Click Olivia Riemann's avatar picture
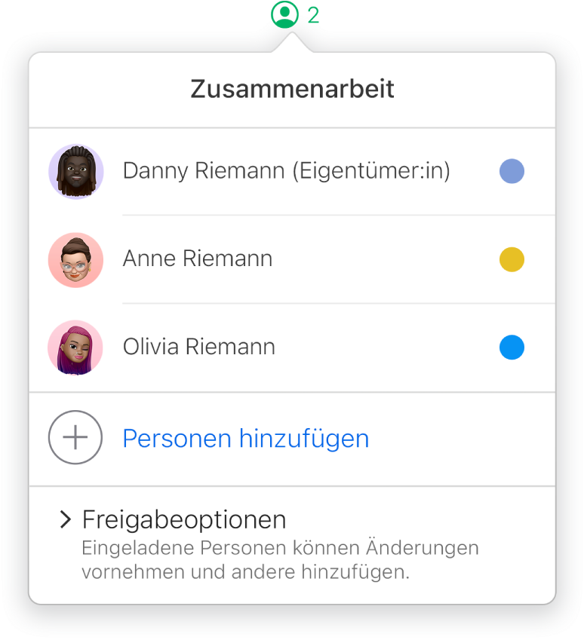The image size is (584, 640). (x=75, y=348)
